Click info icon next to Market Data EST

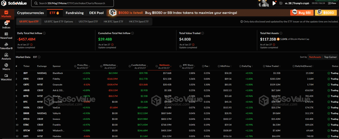click(39, 57)
